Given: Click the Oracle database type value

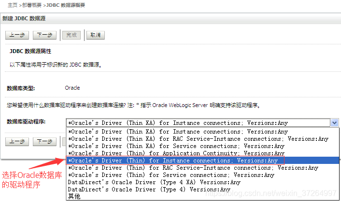Looking at the screenshot, I should click(72, 88).
